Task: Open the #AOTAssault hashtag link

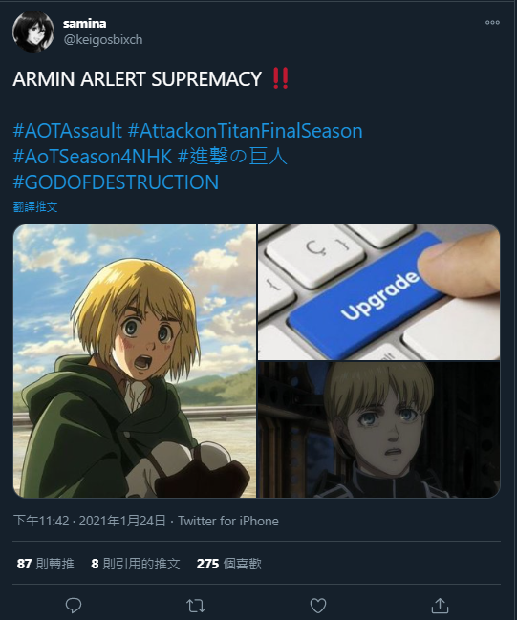Action: 68,131
